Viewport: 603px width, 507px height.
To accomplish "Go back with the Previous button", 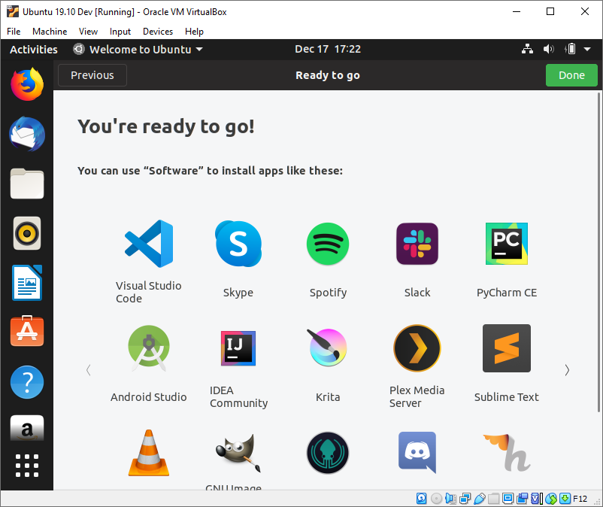I will click(92, 75).
